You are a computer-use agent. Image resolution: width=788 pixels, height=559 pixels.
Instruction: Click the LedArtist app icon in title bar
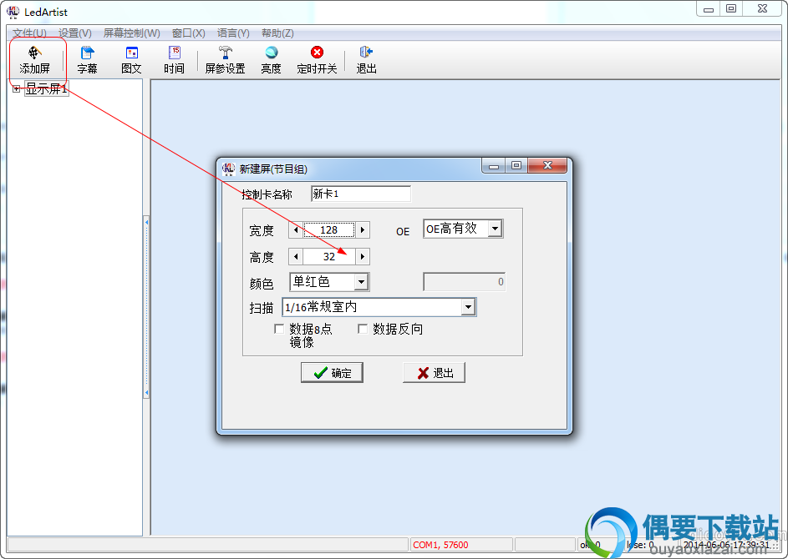click(13, 12)
